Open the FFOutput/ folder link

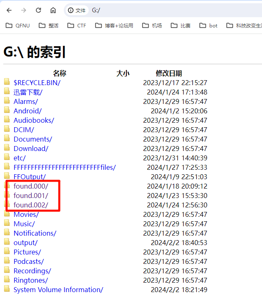tap(29, 177)
